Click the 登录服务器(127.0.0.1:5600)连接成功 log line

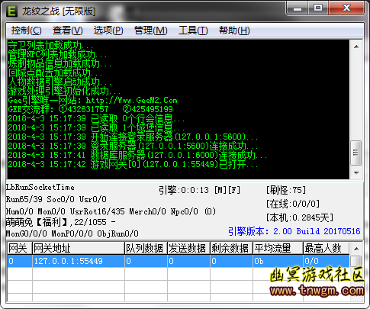[x=133, y=146]
